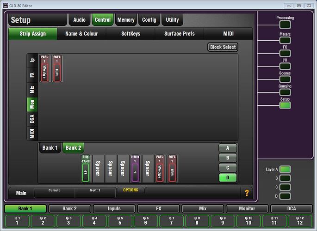Click the first Spacer strip after Stip 47/48
The image size is (317, 231).
pyautogui.click(x=98, y=169)
